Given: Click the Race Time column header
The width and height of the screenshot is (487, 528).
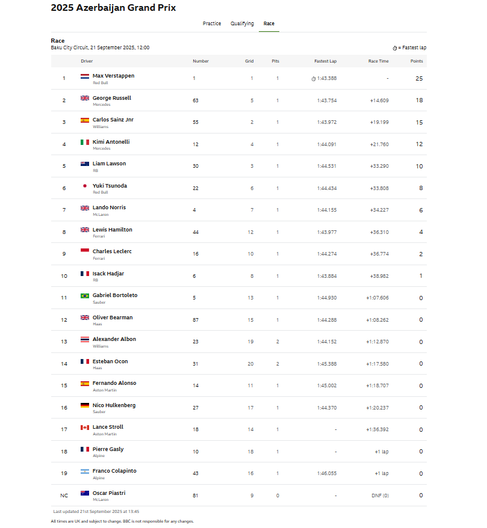Looking at the screenshot, I should point(378,61).
